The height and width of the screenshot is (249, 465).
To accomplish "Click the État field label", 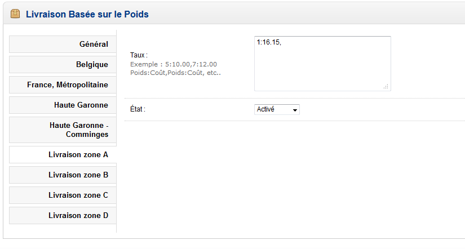I will 138,109.
